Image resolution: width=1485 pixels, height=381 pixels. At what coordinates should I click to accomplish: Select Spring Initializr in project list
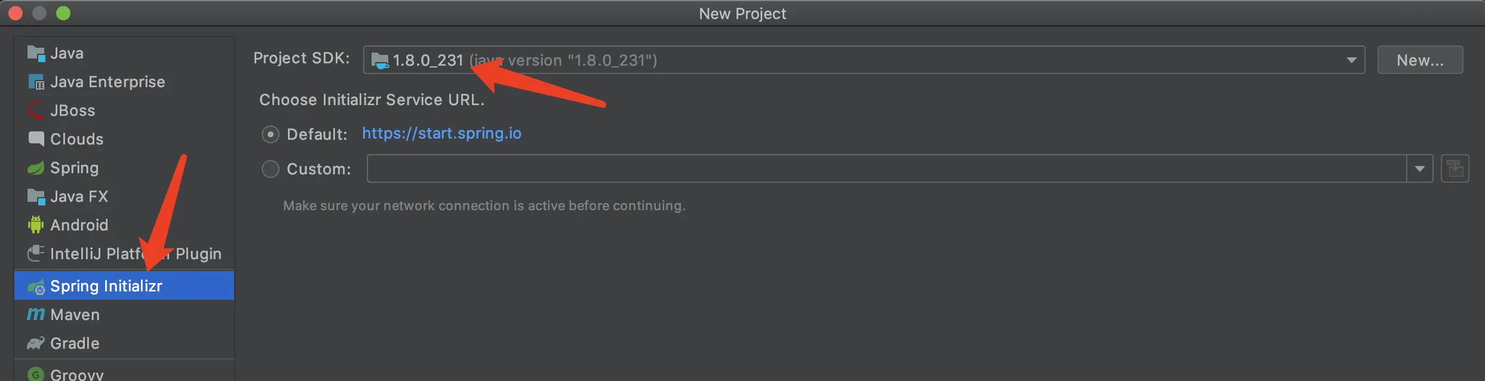pos(106,286)
